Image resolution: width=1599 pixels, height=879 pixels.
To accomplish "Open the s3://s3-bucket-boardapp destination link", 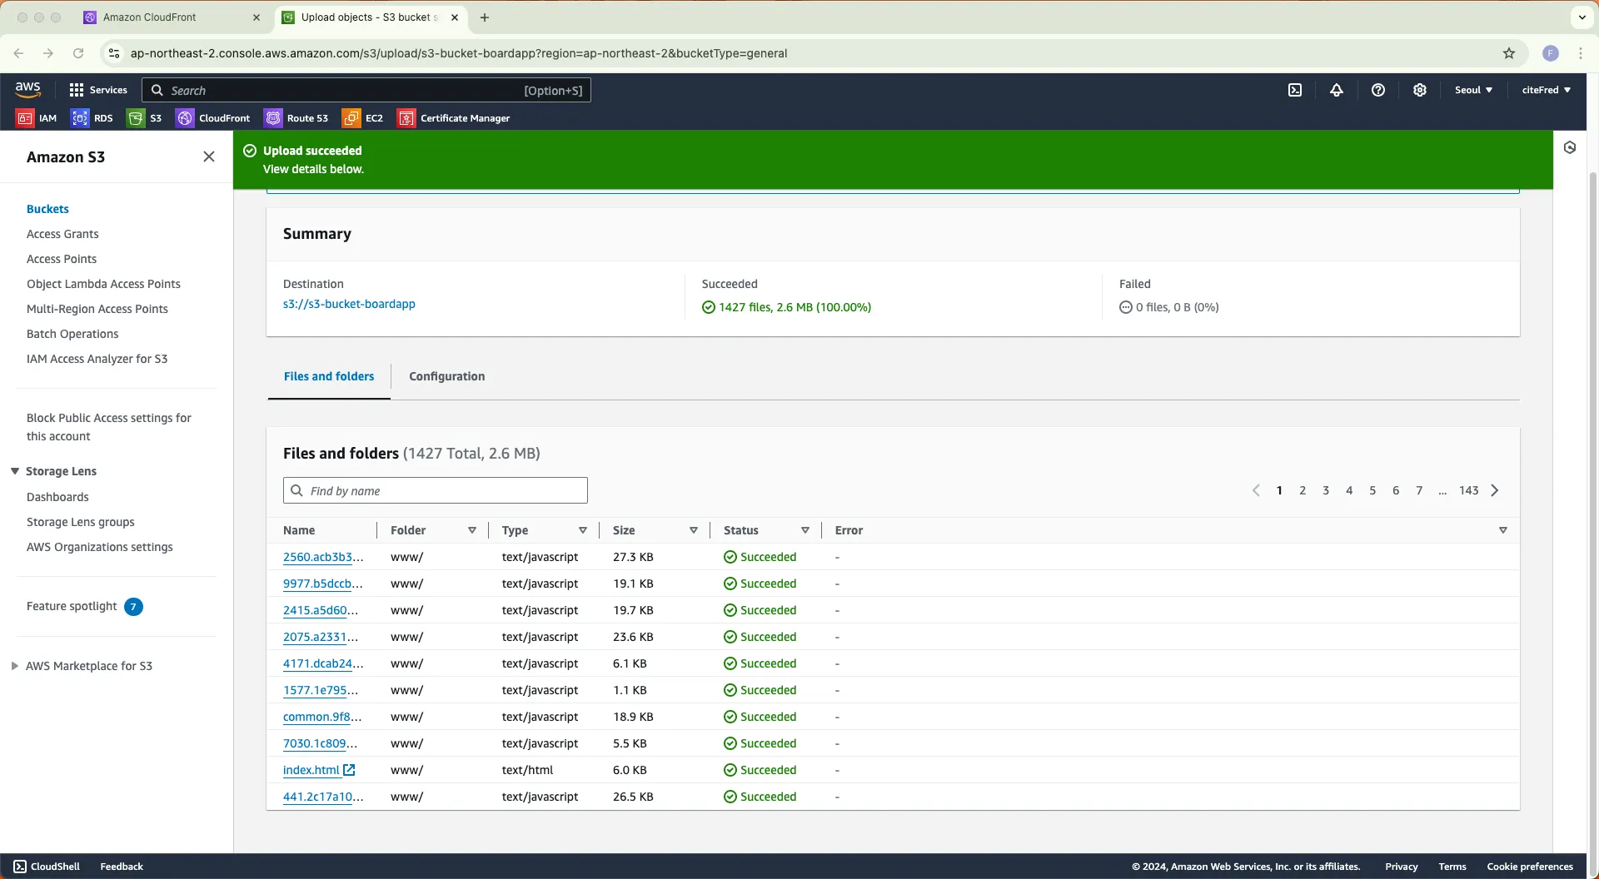I will click(349, 304).
